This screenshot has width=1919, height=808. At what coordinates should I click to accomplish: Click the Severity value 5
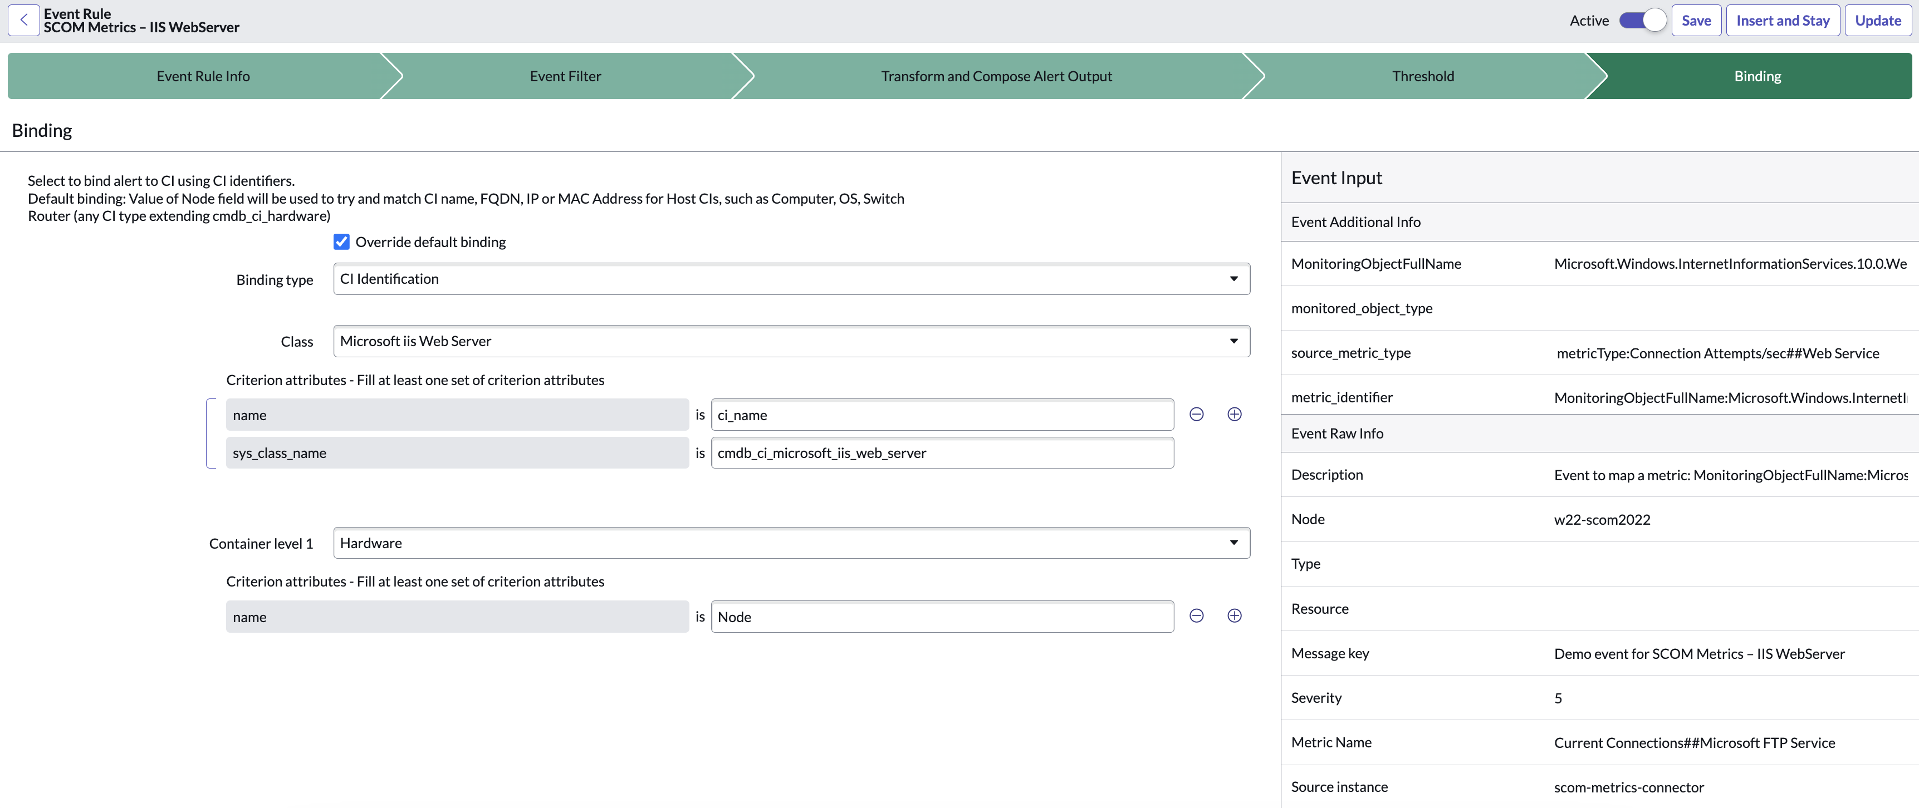tap(1558, 698)
